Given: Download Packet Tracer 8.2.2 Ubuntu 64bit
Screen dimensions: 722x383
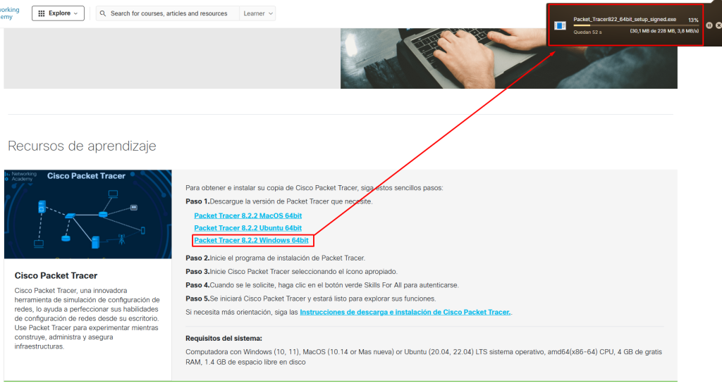Looking at the screenshot, I should [247, 228].
